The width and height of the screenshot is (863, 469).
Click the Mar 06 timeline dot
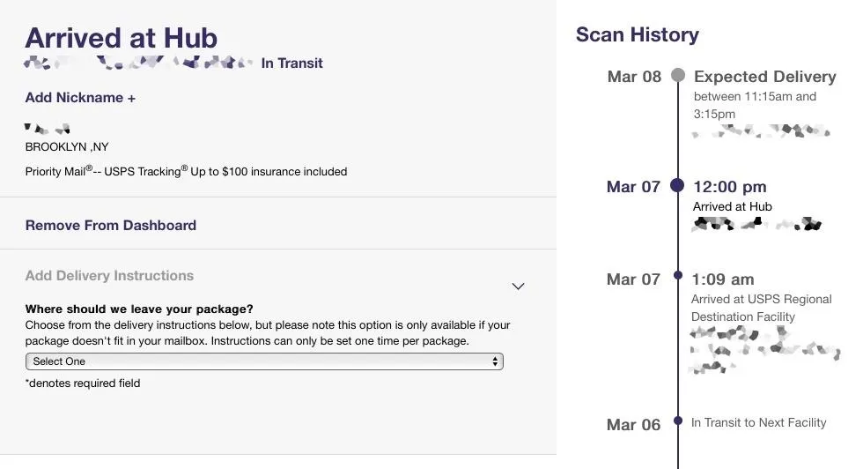pyautogui.click(x=677, y=421)
